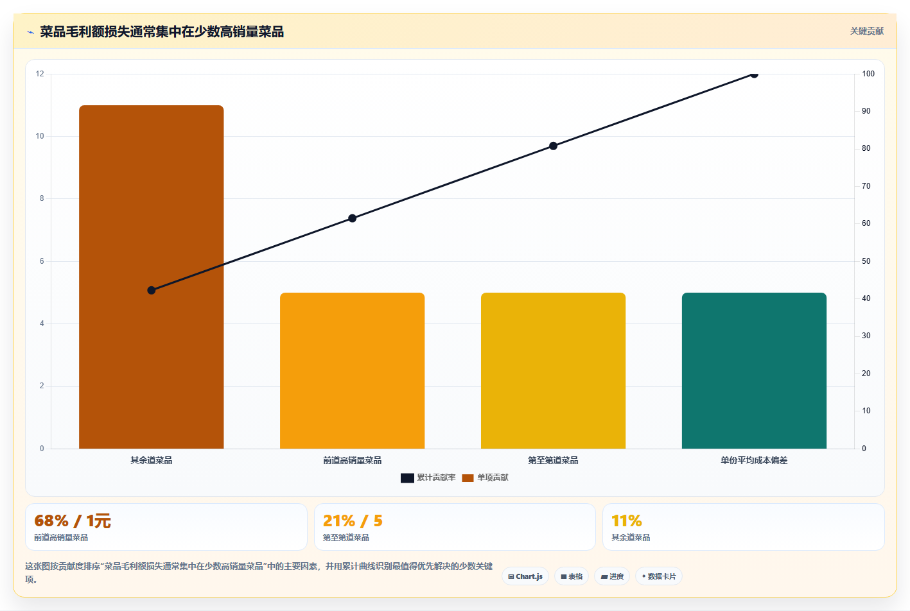Toggle the 累计贡献率 legend swatch
The height and width of the screenshot is (611, 910).
tap(407, 478)
